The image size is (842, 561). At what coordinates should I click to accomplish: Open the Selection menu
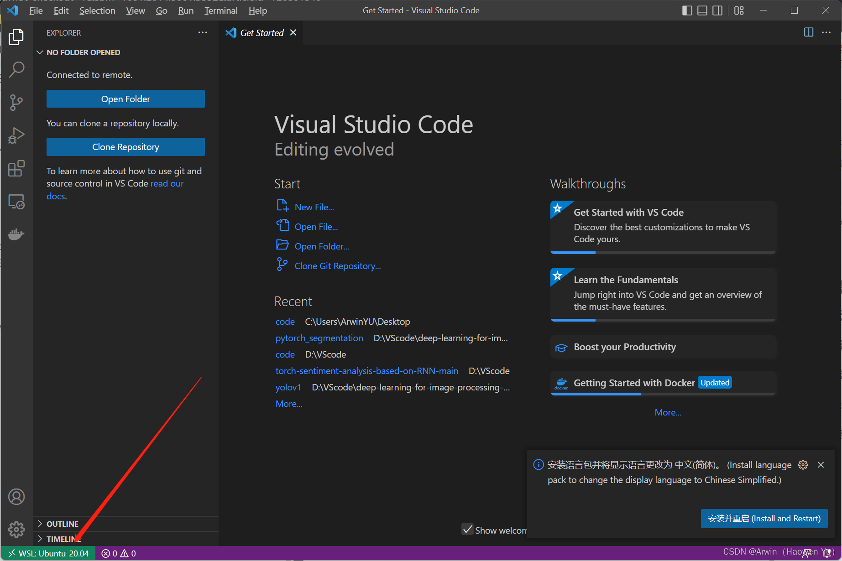97,10
